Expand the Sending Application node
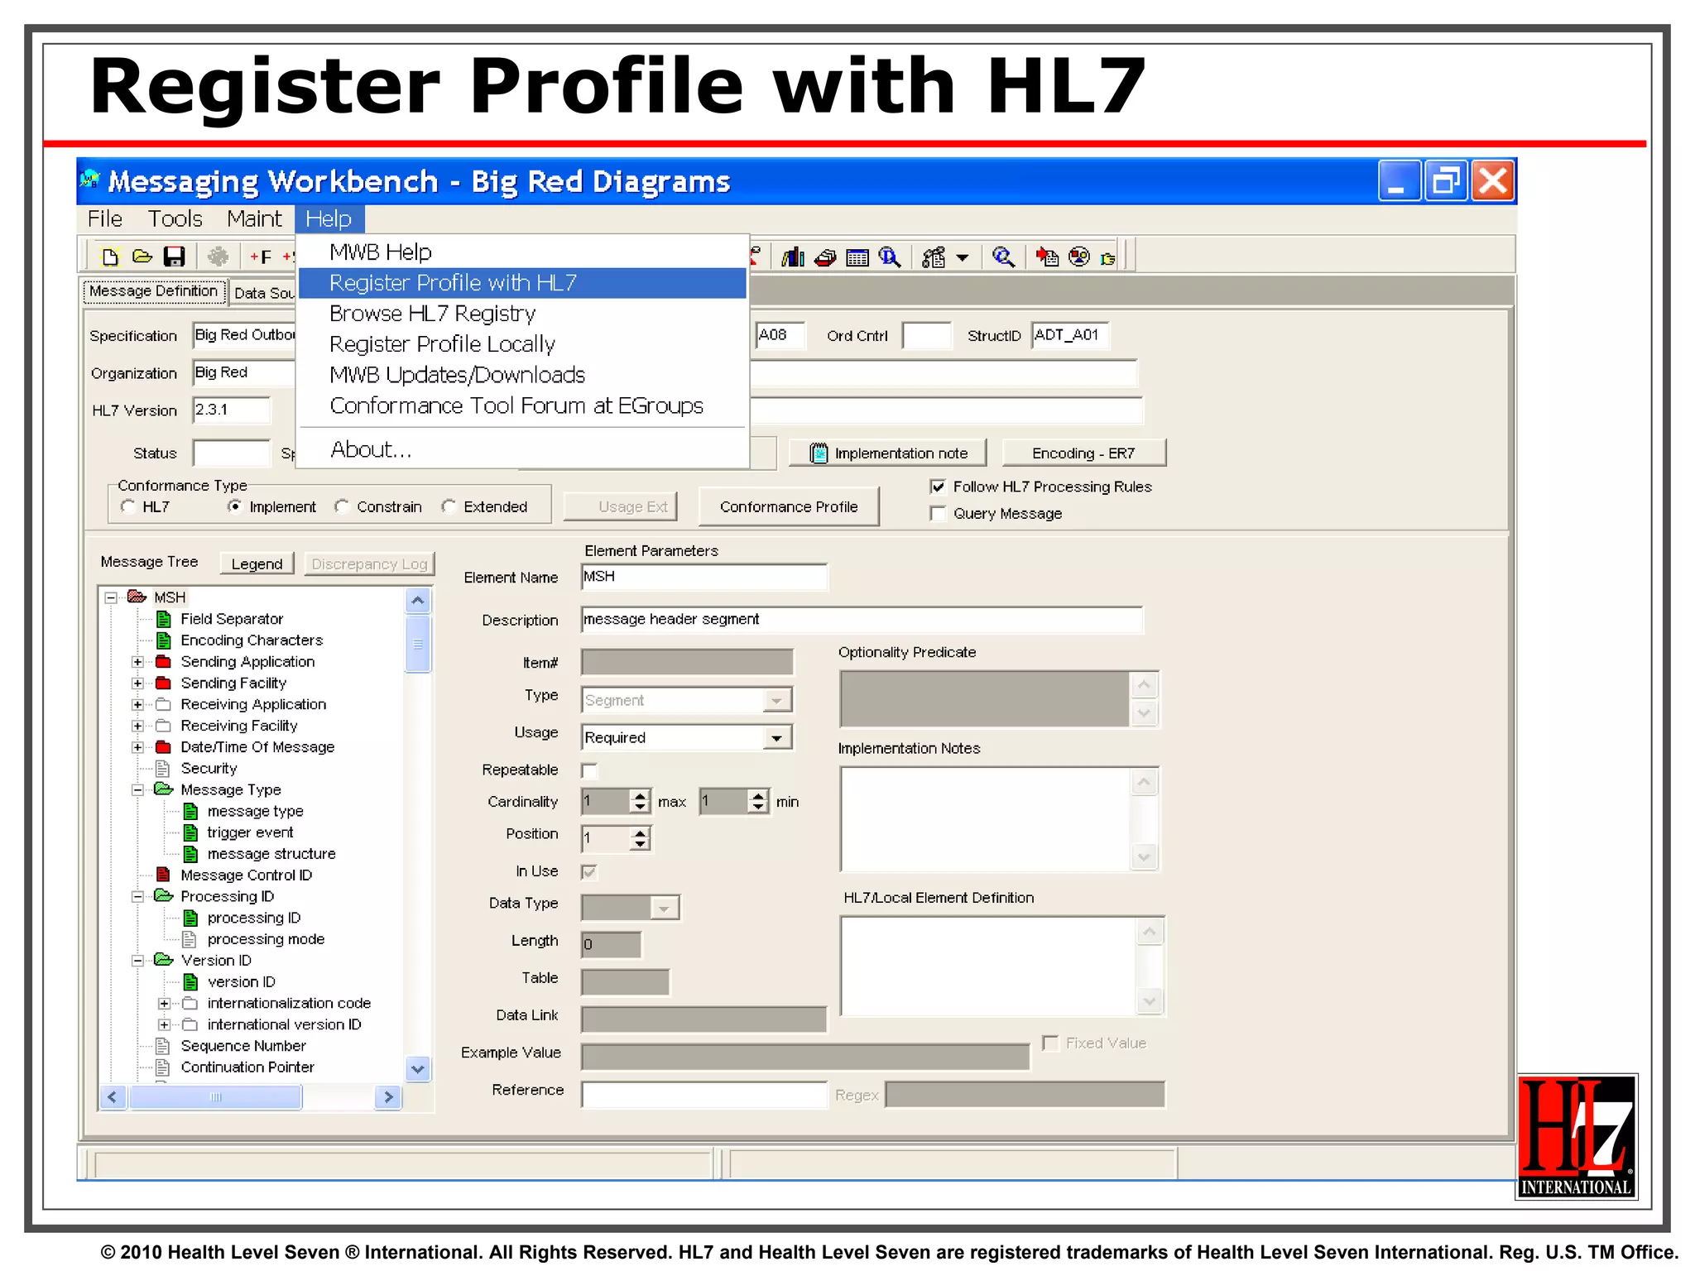 [137, 662]
